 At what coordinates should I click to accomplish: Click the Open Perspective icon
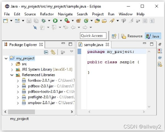pyautogui.click(x=114, y=36)
